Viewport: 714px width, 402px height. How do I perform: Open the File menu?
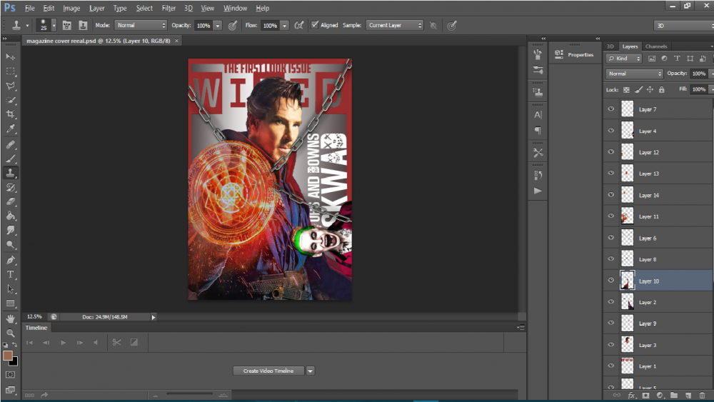pyautogui.click(x=29, y=8)
